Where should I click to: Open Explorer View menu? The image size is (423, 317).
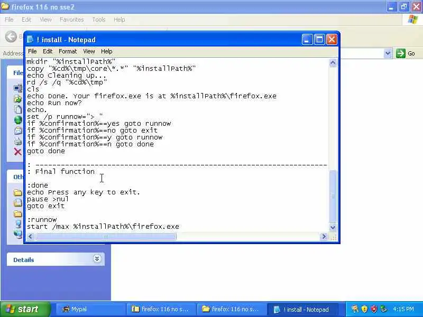(45, 20)
